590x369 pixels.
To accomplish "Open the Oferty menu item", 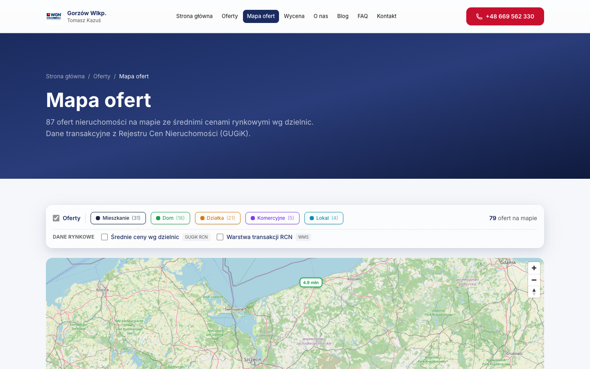I will pos(230,16).
